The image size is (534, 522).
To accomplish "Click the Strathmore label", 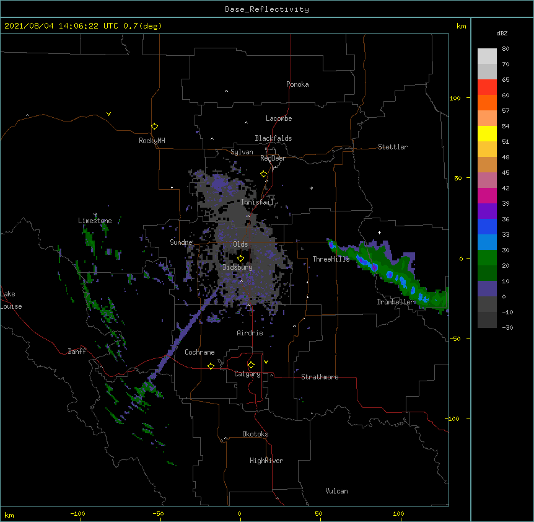I will point(320,377).
